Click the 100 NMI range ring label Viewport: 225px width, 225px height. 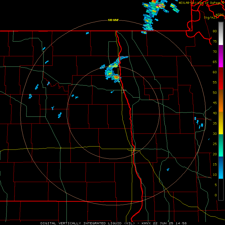coord(113,20)
